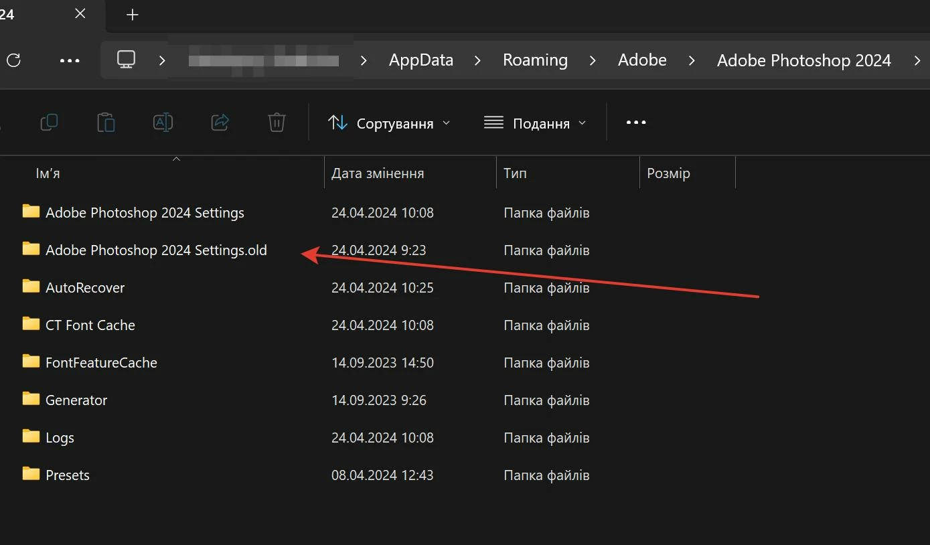Open the address bar ellipsis overflow menu
Image resolution: width=930 pixels, height=545 pixels.
(x=70, y=60)
